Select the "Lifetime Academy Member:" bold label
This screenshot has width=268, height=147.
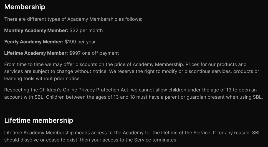click(36, 53)
